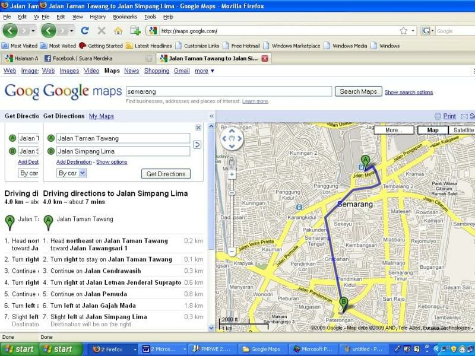Click the Print icon above the map
This screenshot has height=356, width=475.
pyautogui.click(x=438, y=116)
